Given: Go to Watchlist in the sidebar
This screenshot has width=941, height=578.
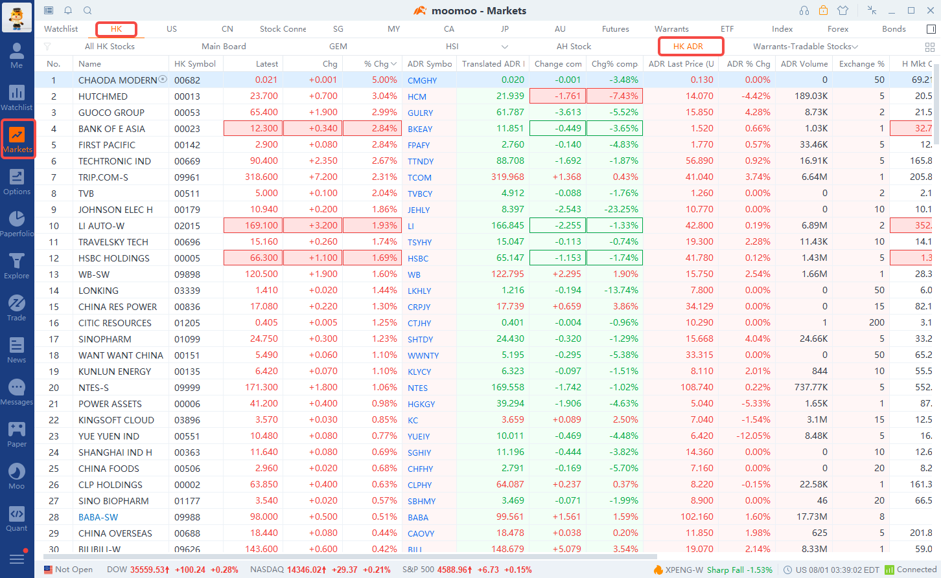Looking at the screenshot, I should pos(17,98).
